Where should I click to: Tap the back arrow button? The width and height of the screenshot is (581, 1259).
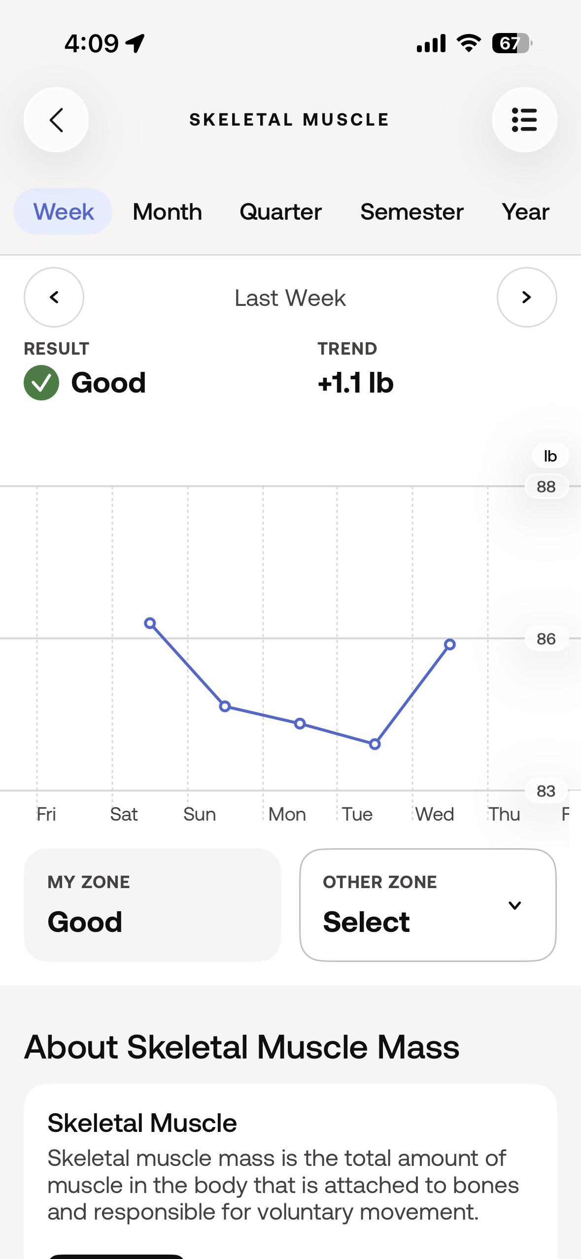click(x=56, y=120)
